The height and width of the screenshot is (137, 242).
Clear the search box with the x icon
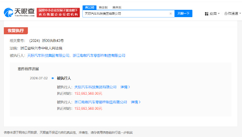[x=170, y=14]
